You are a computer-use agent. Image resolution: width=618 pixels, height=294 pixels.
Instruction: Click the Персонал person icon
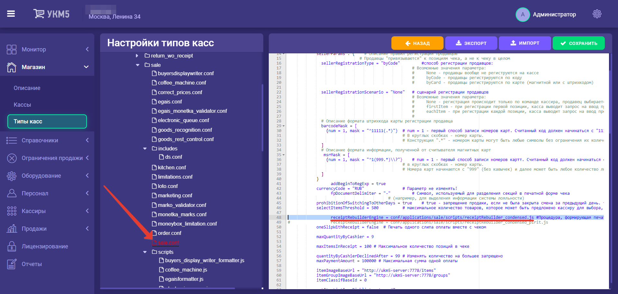[12, 193]
